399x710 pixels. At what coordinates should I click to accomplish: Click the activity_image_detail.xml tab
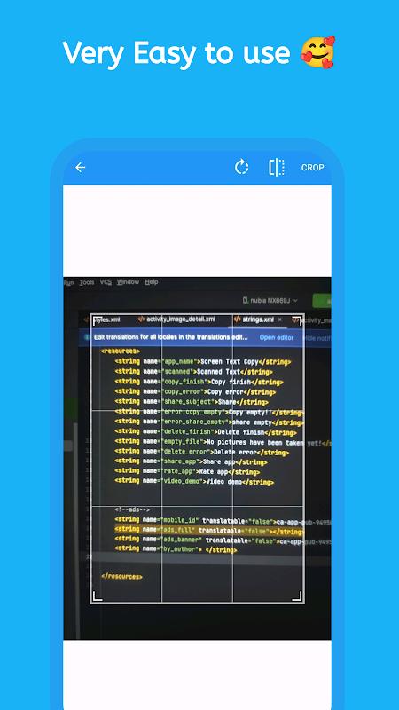176,319
